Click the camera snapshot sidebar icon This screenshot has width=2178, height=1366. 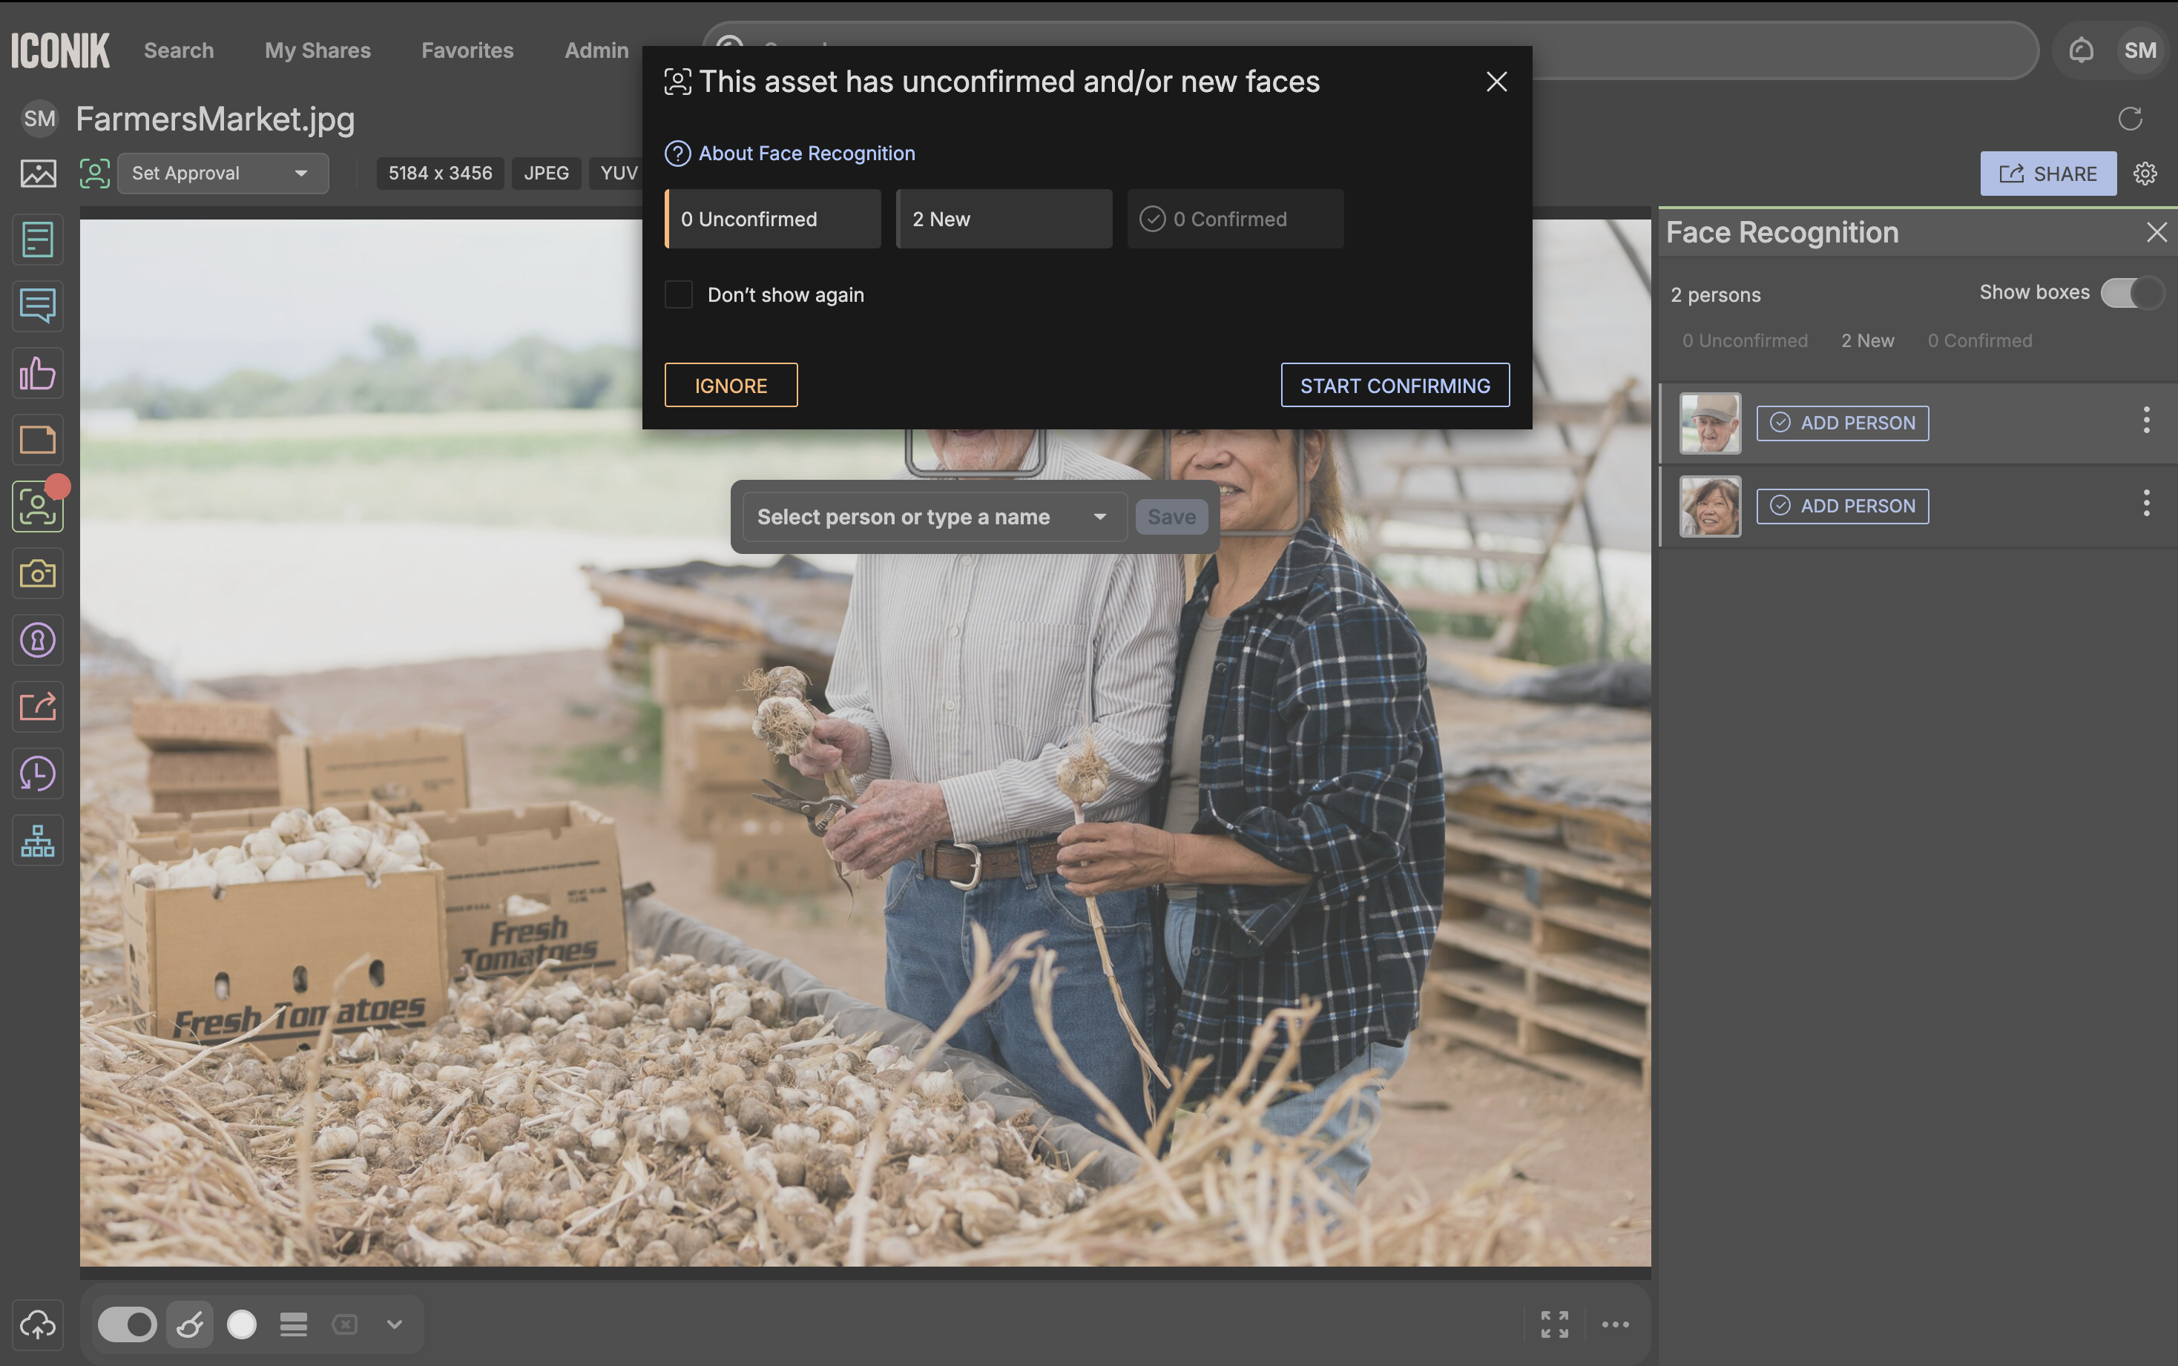[37, 573]
